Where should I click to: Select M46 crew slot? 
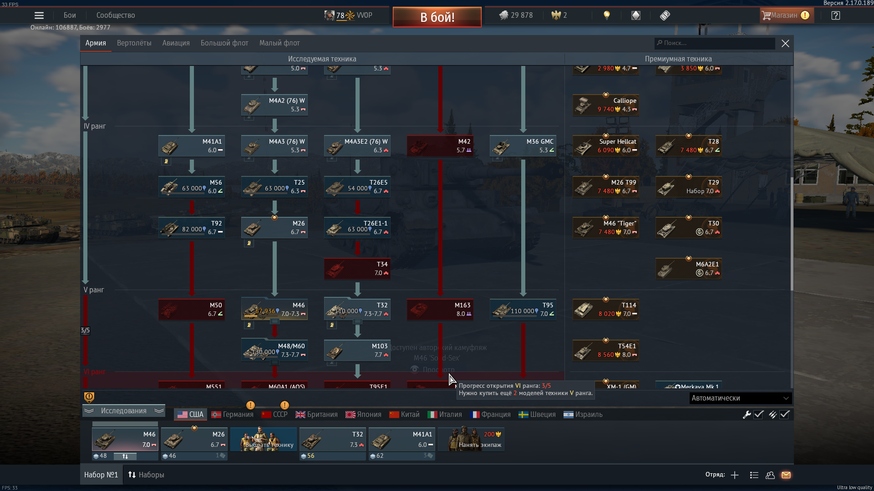click(x=125, y=440)
